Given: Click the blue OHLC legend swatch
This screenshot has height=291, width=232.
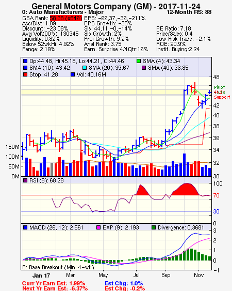Looking at the screenshot, I should coord(25,61).
